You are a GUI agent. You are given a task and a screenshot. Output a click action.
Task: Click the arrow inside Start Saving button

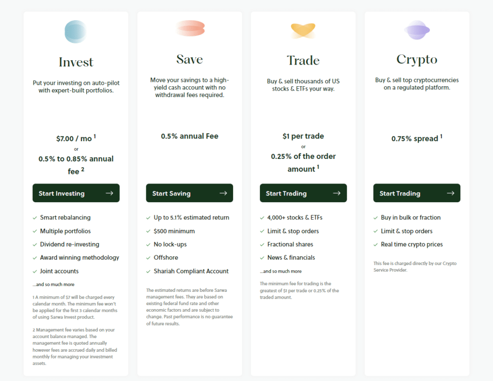click(224, 193)
